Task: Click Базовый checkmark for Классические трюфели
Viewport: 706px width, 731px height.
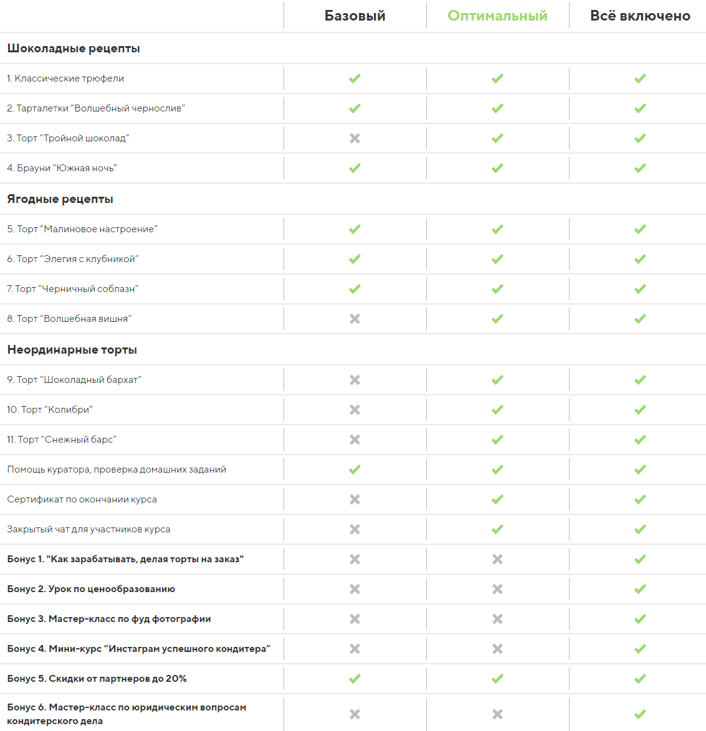Action: [x=355, y=78]
